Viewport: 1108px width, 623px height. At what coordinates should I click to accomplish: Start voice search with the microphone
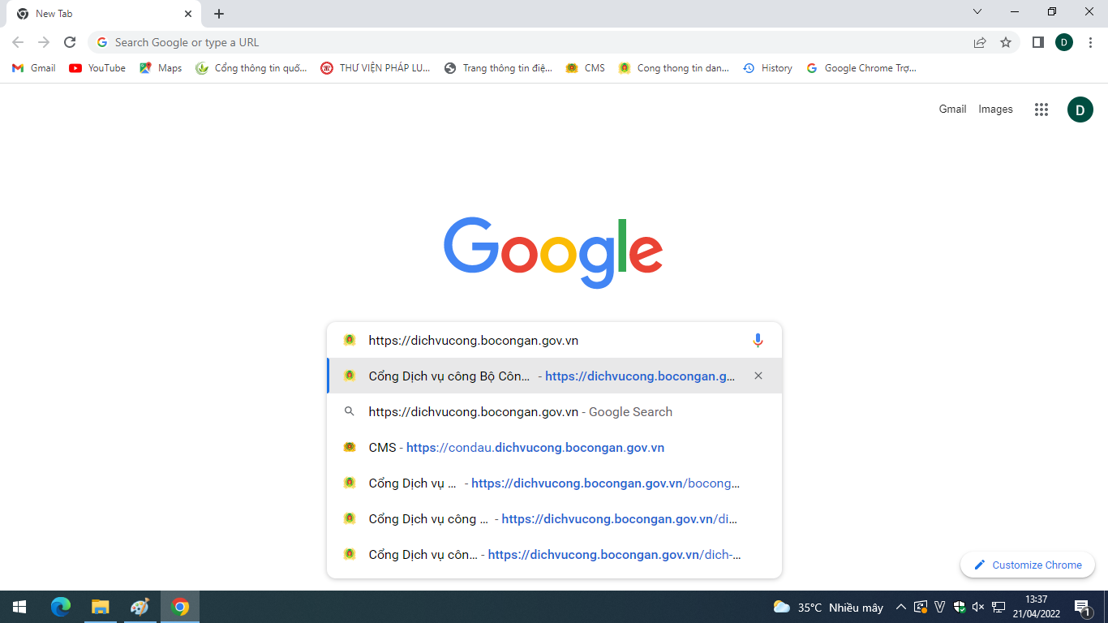tap(758, 341)
